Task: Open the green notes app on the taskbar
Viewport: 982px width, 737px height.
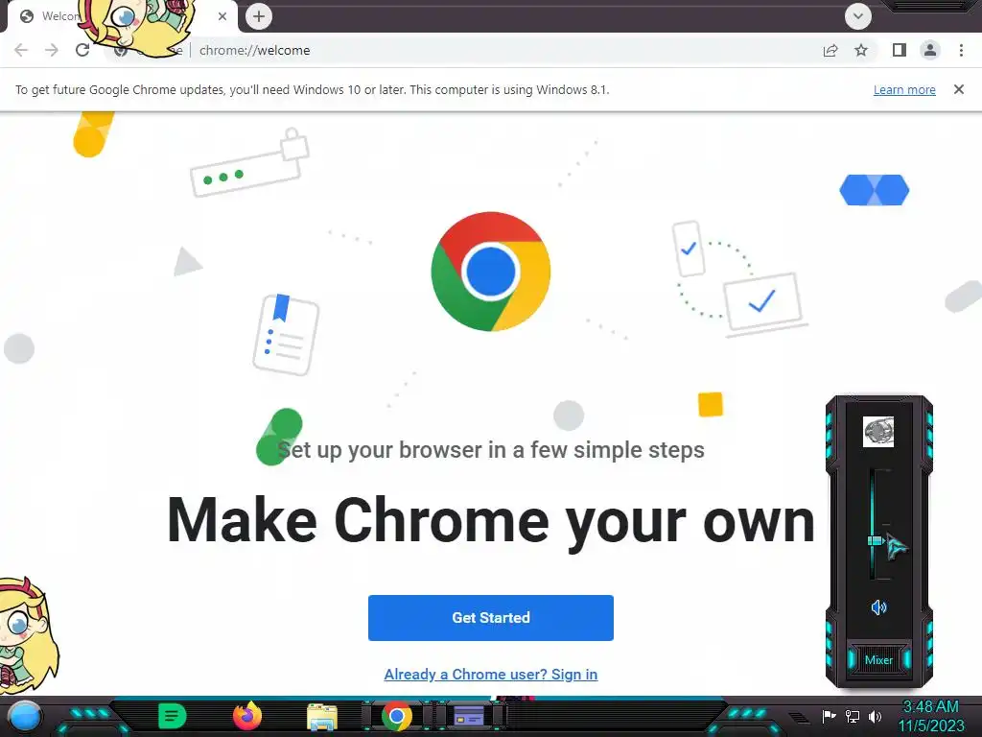Action: pyautogui.click(x=172, y=716)
